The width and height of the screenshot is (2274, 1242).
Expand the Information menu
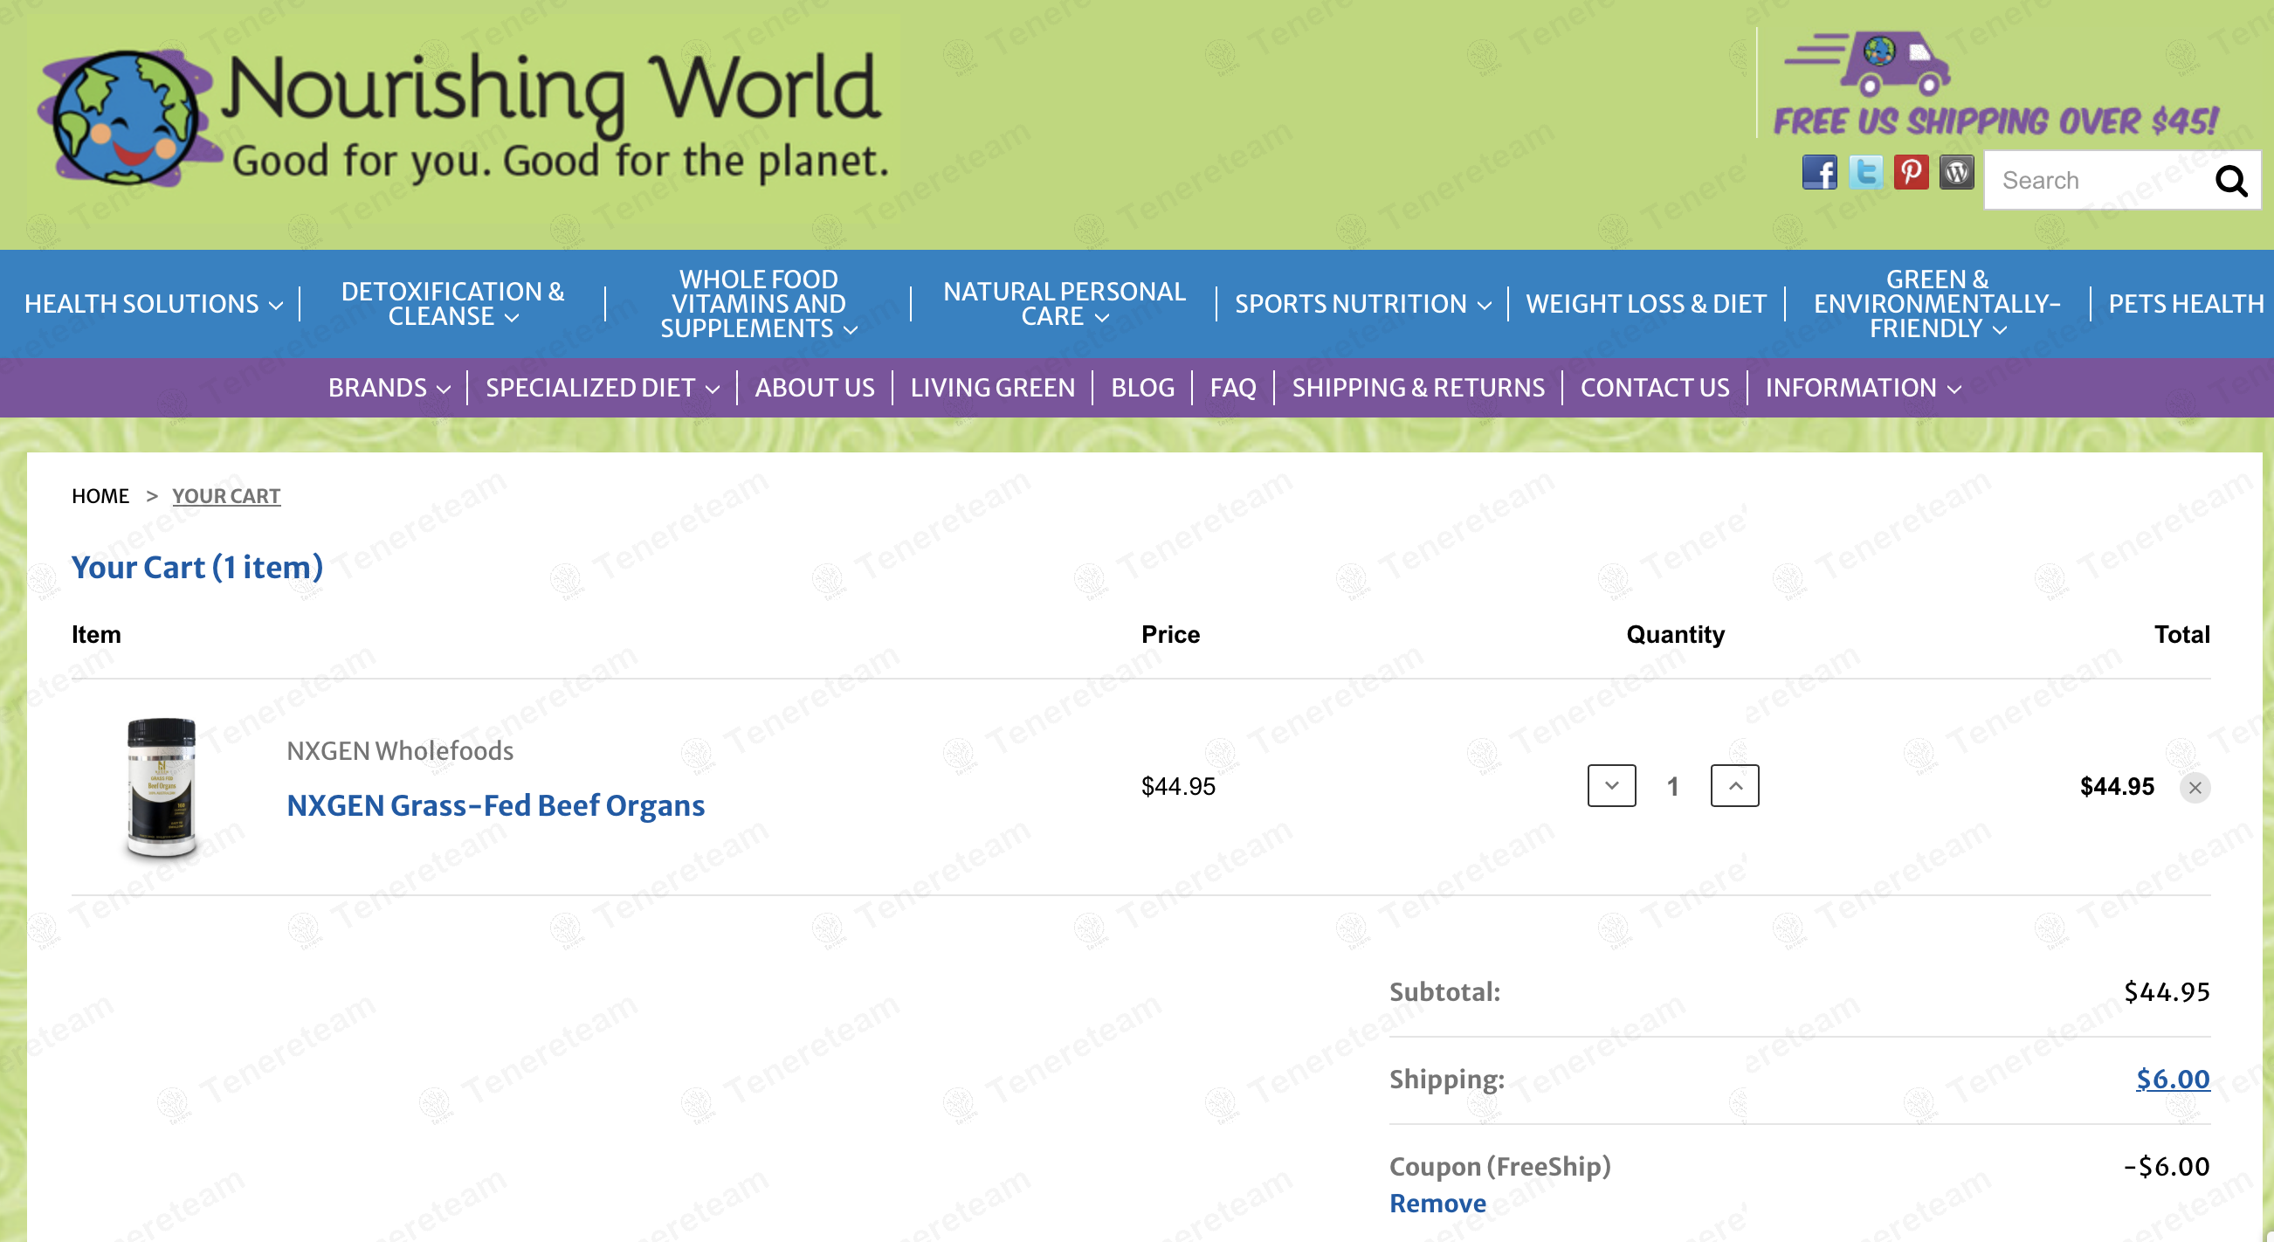point(1864,388)
